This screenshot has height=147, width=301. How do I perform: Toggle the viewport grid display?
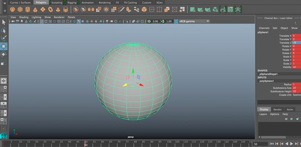(42, 21)
